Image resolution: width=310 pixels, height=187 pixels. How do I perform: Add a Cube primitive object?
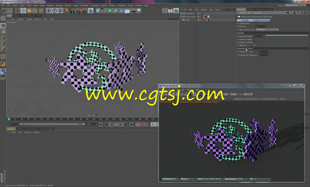[98, 10]
